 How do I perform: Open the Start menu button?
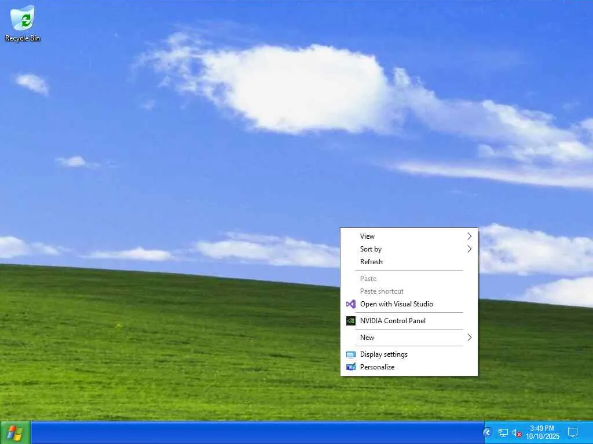tap(15, 432)
